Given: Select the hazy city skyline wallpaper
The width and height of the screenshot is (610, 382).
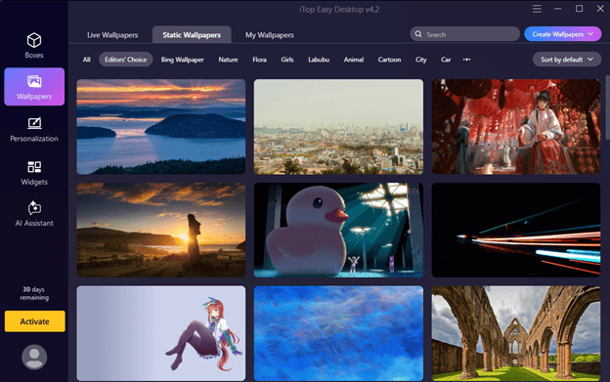Looking at the screenshot, I should click(338, 127).
